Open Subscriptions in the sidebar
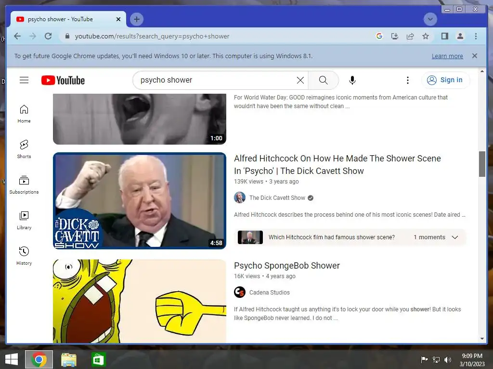493x369 pixels. tap(24, 185)
